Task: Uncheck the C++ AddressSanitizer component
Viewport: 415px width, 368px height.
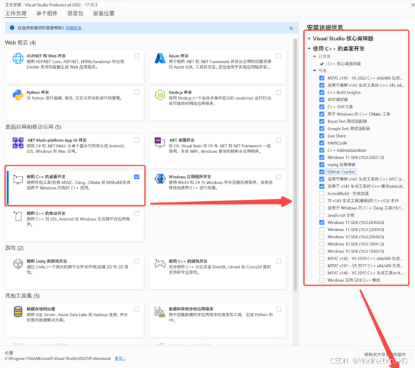Action: click(x=321, y=151)
